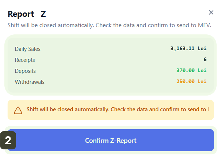Click the 3,163.11 Lei daily sales amount
The image size is (221, 160).
188,48
